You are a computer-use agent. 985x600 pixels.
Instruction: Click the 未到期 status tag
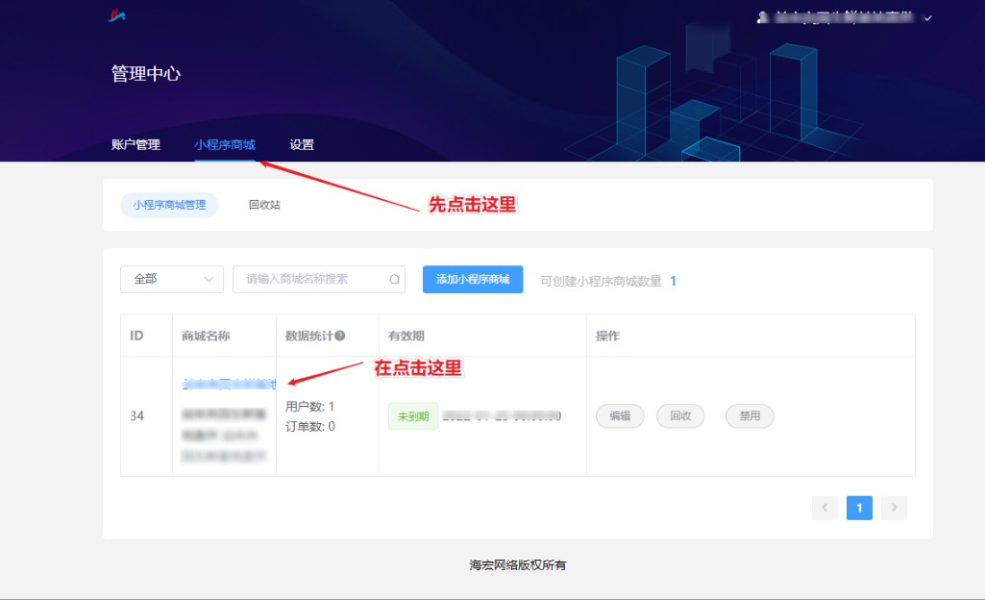(412, 416)
